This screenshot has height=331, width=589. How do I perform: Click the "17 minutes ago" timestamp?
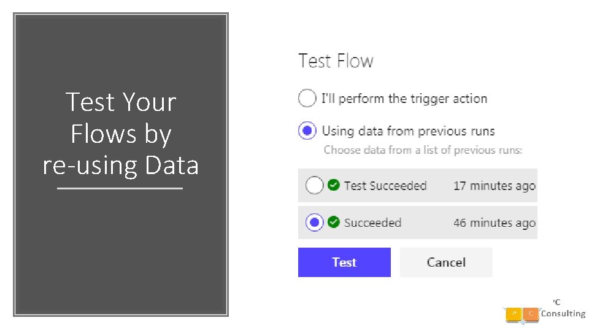[x=494, y=186]
